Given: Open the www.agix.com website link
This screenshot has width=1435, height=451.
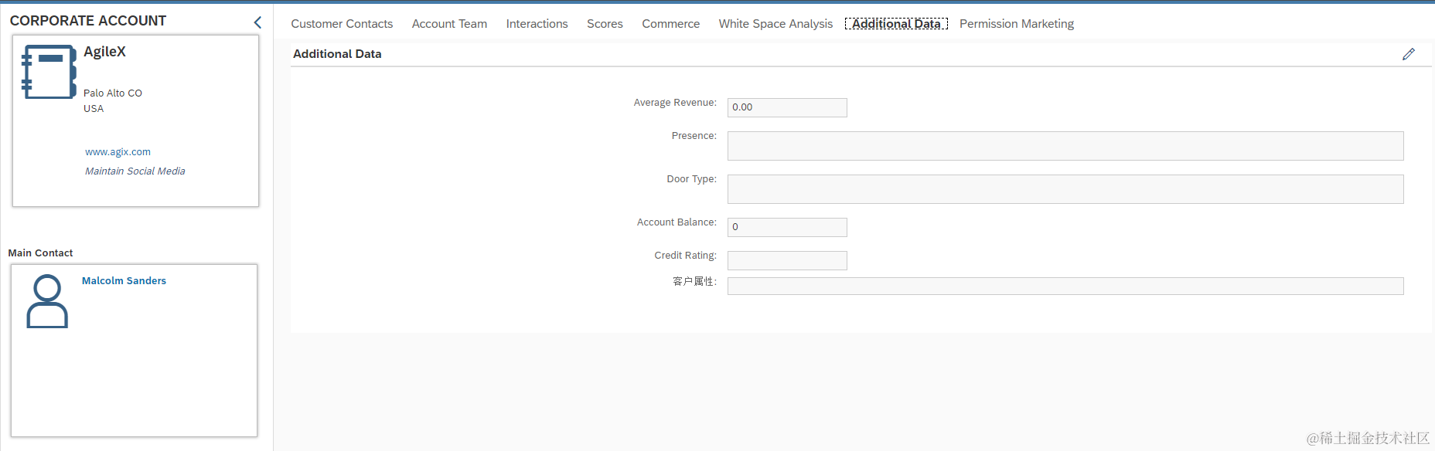Looking at the screenshot, I should click(x=118, y=152).
